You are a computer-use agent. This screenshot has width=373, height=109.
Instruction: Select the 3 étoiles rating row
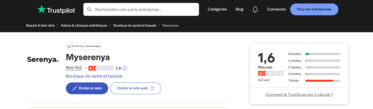314,67
